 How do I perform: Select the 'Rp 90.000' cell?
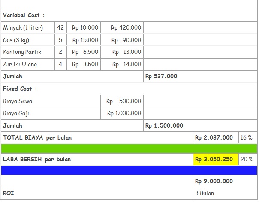tap(122, 40)
